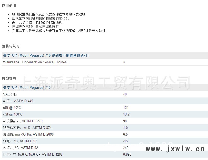The height and width of the screenshot is (160, 208).
Task: Click the 比重 value 0.896
Action: 127,155
